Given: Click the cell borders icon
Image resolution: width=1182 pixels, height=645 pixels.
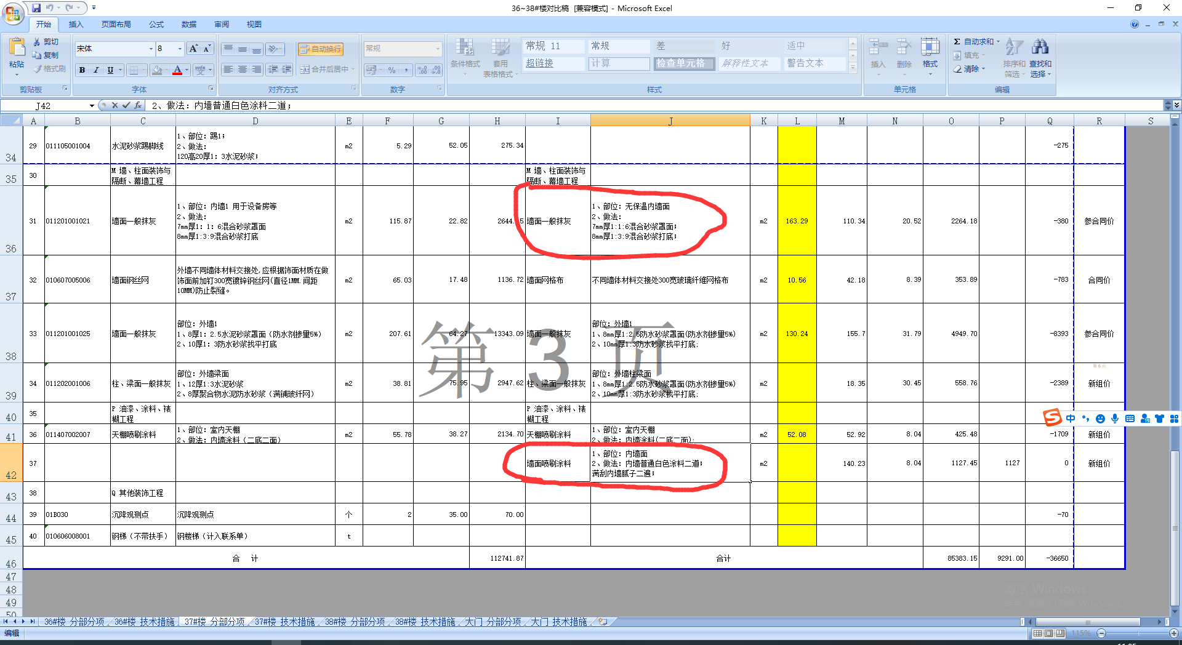Looking at the screenshot, I should click(x=134, y=70).
